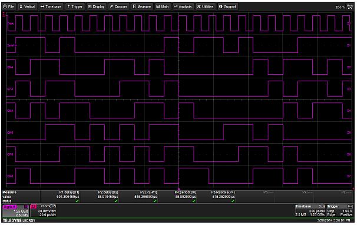Open the Measure menu
The image size is (357, 225).
[142, 6]
